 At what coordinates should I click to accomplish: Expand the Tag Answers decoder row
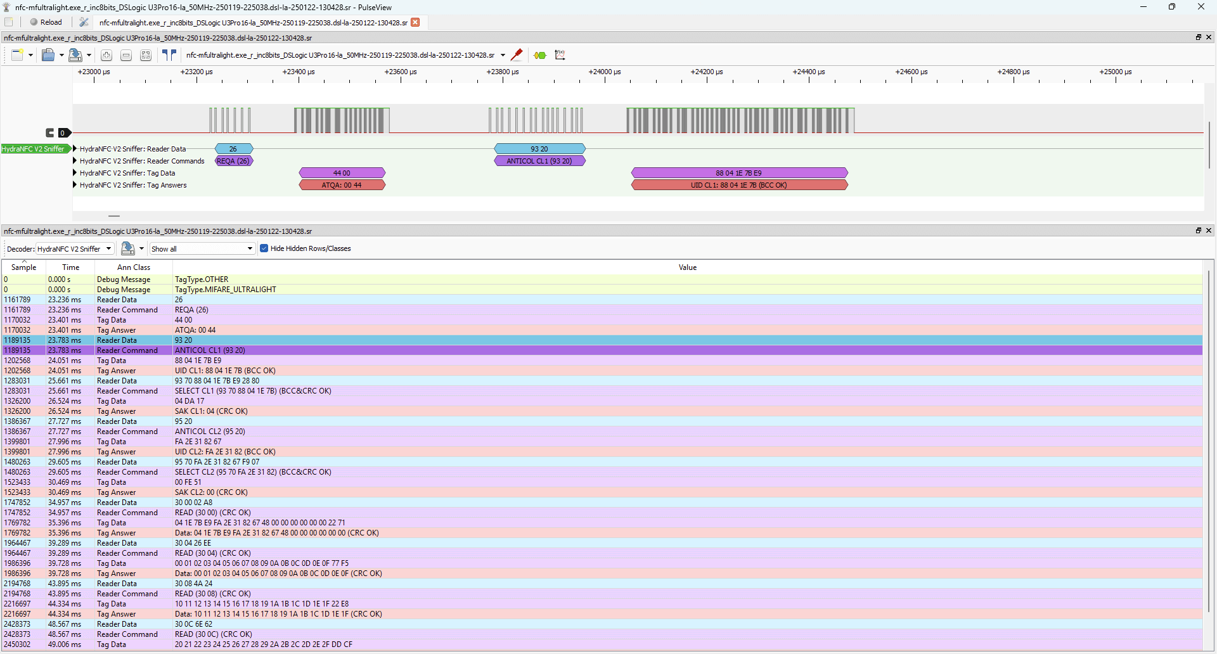tap(75, 185)
